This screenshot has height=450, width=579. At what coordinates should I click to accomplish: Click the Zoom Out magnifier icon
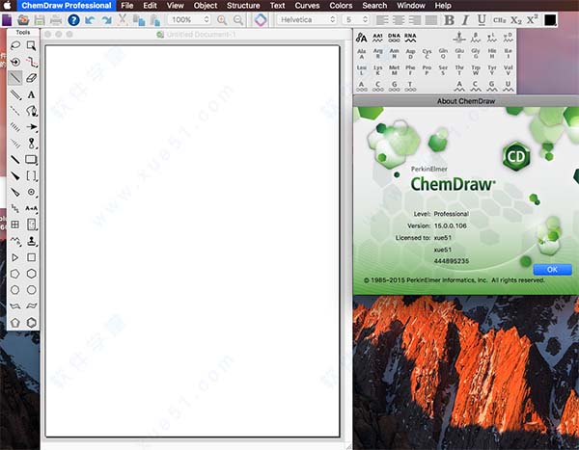tap(238, 20)
